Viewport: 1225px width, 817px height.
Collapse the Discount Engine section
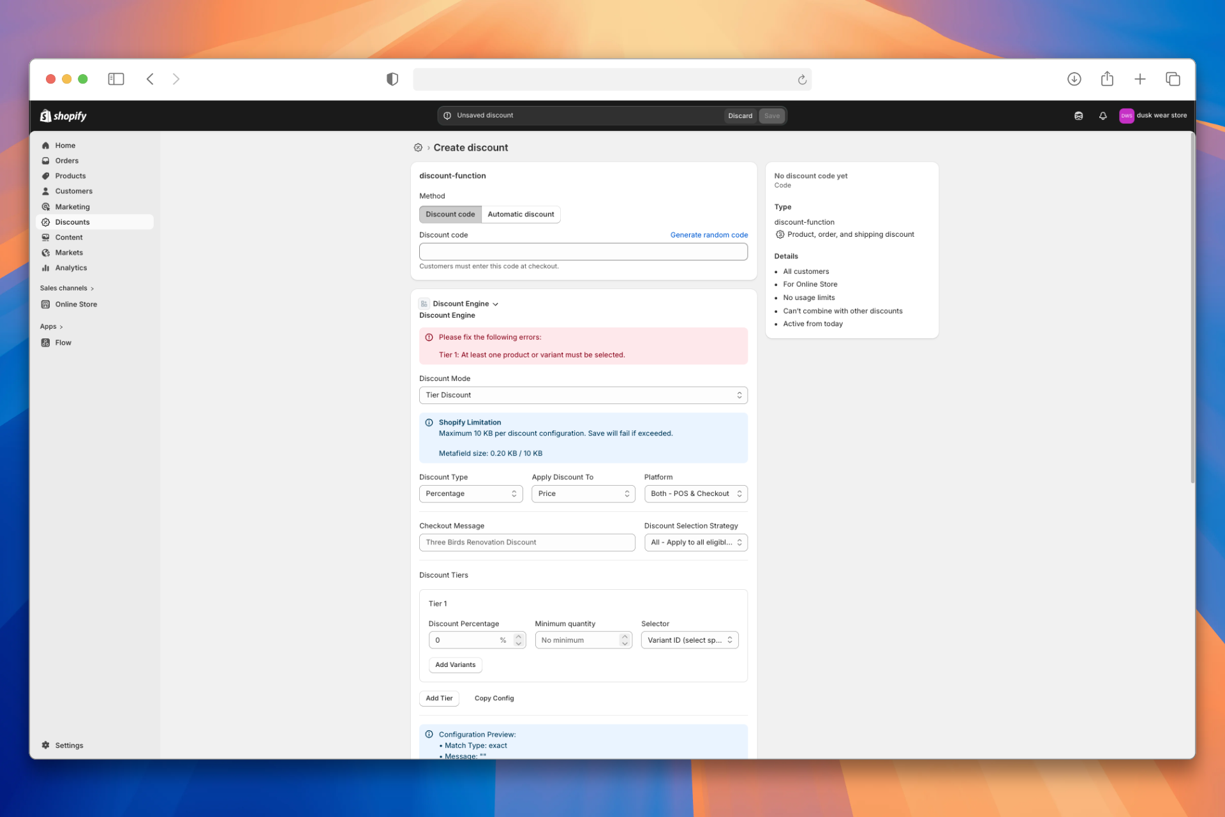click(497, 303)
